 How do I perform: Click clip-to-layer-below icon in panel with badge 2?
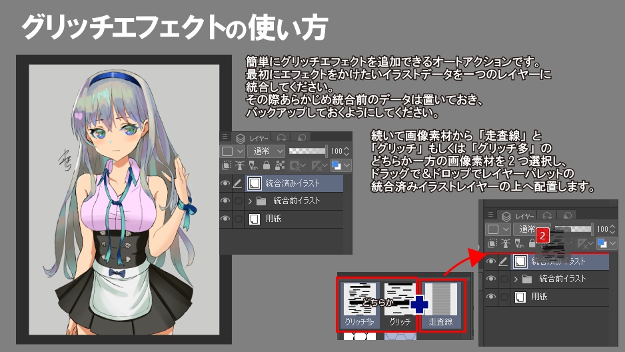(x=492, y=243)
